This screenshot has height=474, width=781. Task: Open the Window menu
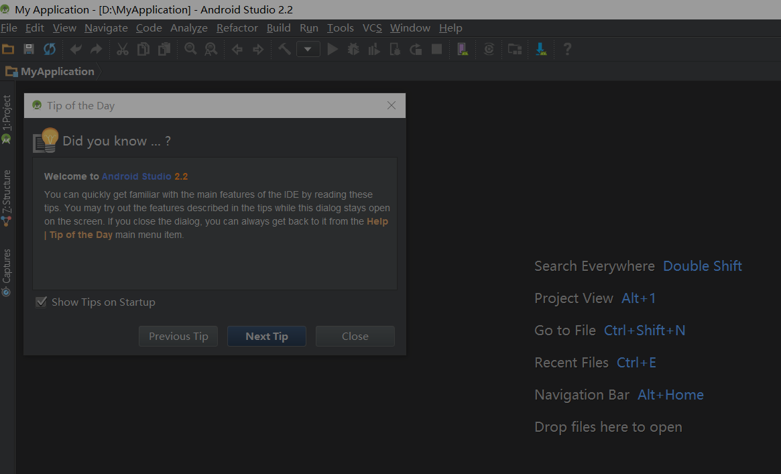(410, 28)
